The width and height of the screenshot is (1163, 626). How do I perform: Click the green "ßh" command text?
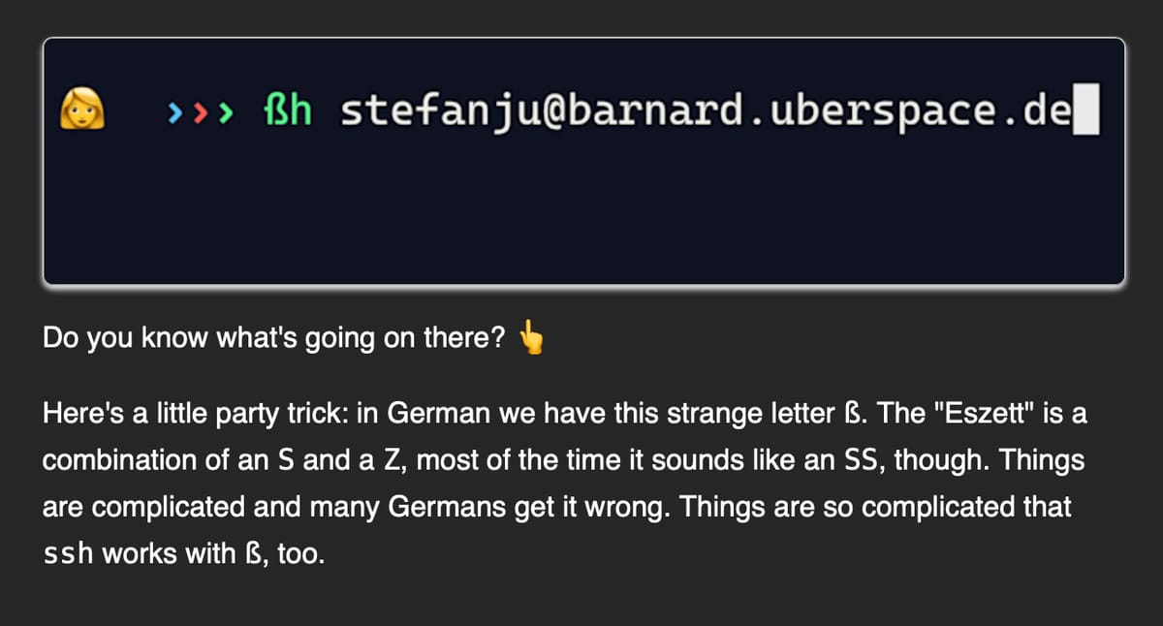287,112
